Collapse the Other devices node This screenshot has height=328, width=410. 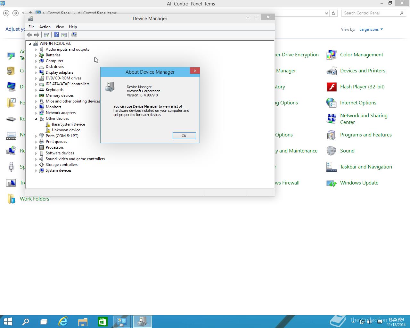[x=36, y=119]
